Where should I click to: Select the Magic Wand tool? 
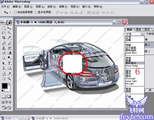(x=9, y=33)
